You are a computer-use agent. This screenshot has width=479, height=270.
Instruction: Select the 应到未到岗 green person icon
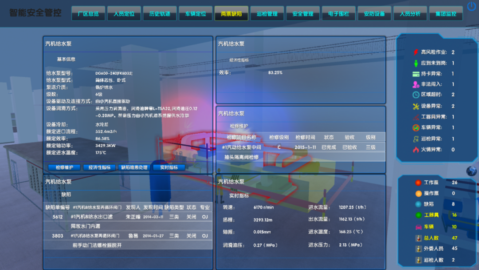pyautogui.click(x=416, y=63)
